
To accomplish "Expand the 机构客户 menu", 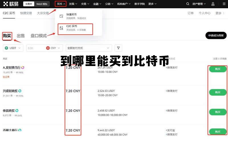I will (124, 4).
